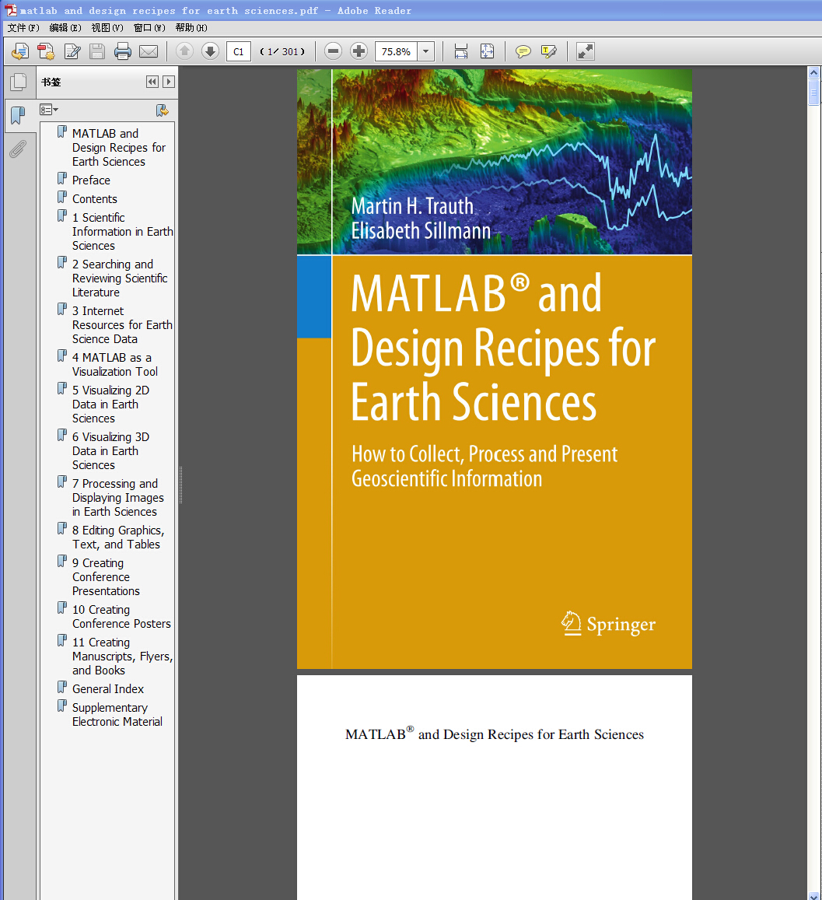Toggle fit-to-width scrolling mode
Viewport: 822px width, 900px height.
point(461,52)
